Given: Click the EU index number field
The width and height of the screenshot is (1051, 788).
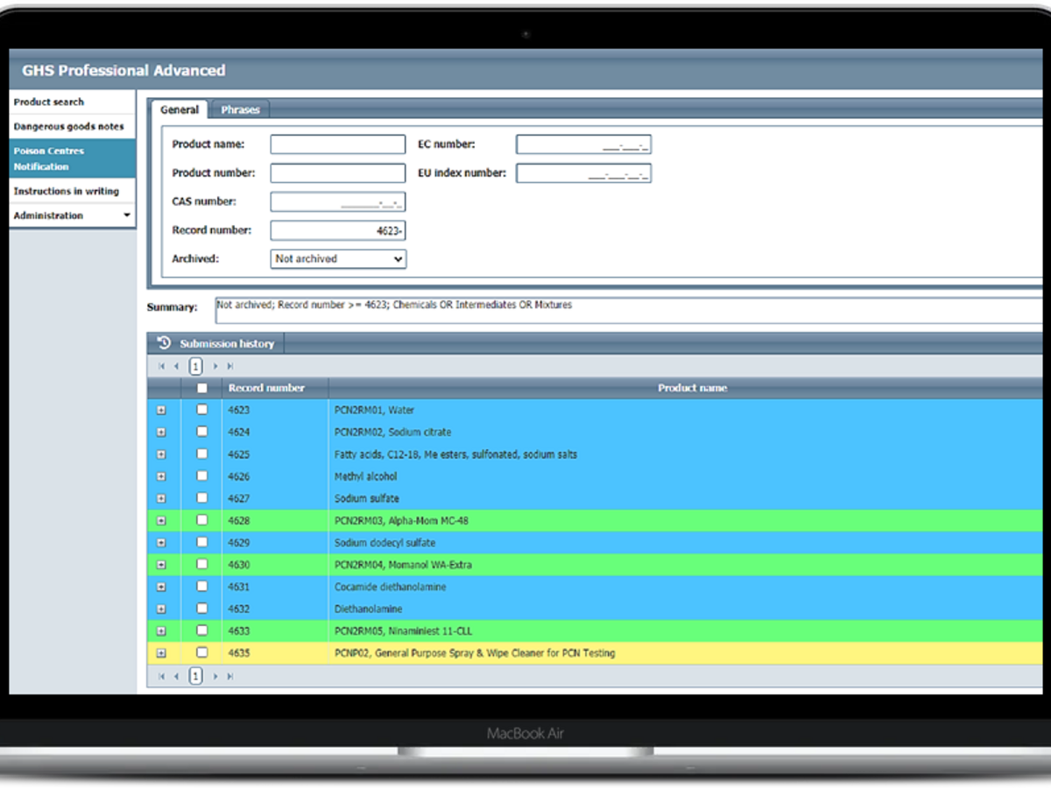Looking at the screenshot, I should tap(583, 172).
